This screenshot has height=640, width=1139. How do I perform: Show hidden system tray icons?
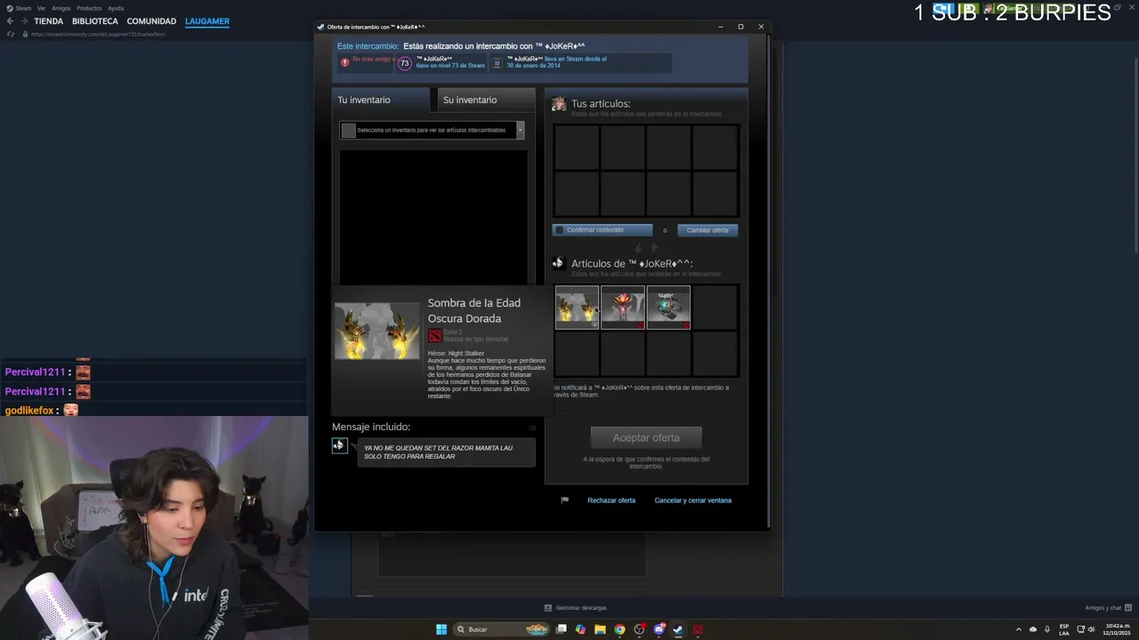coord(1019,629)
